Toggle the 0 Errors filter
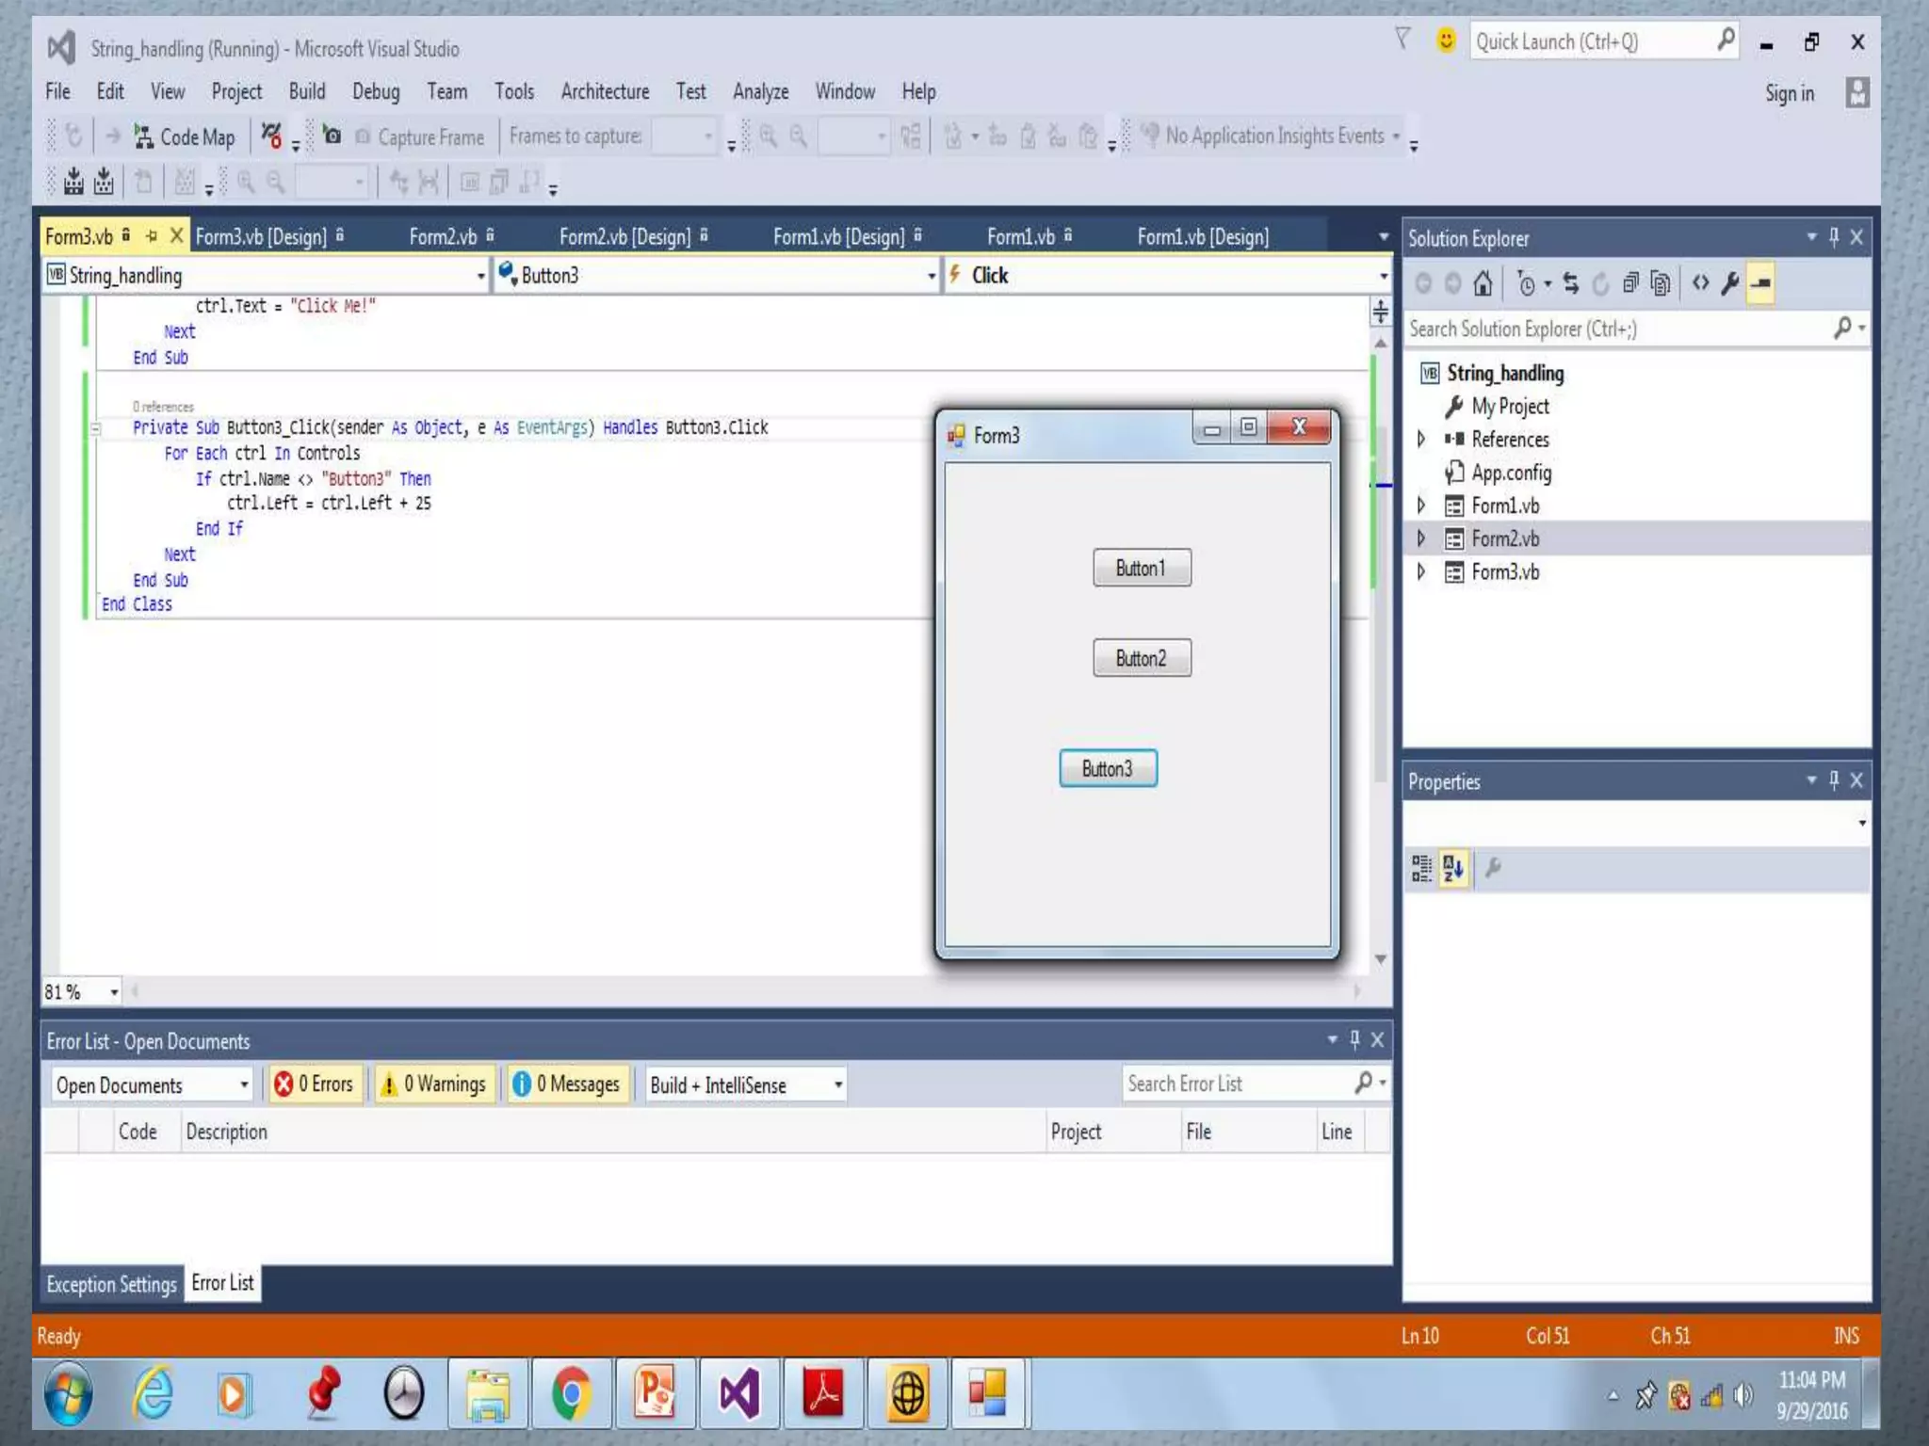 pos(315,1084)
